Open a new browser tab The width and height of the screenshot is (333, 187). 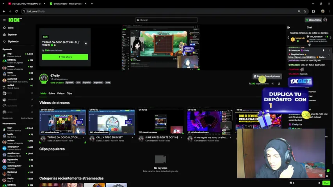[x=92, y=4]
